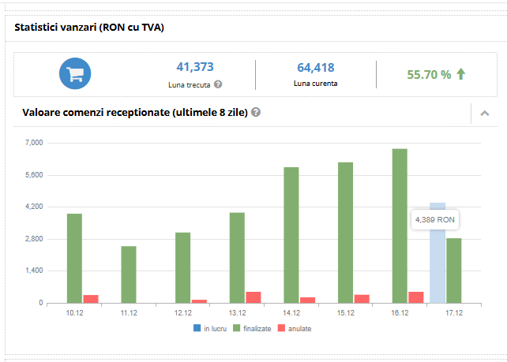
Task: Click the 55.70 % growth figure
Action: 429,74
